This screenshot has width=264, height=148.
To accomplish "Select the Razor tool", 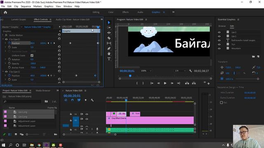I will pos(109,38).
